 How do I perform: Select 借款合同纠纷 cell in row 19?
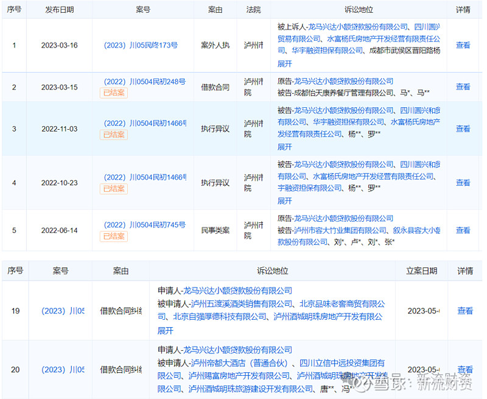(x=121, y=311)
